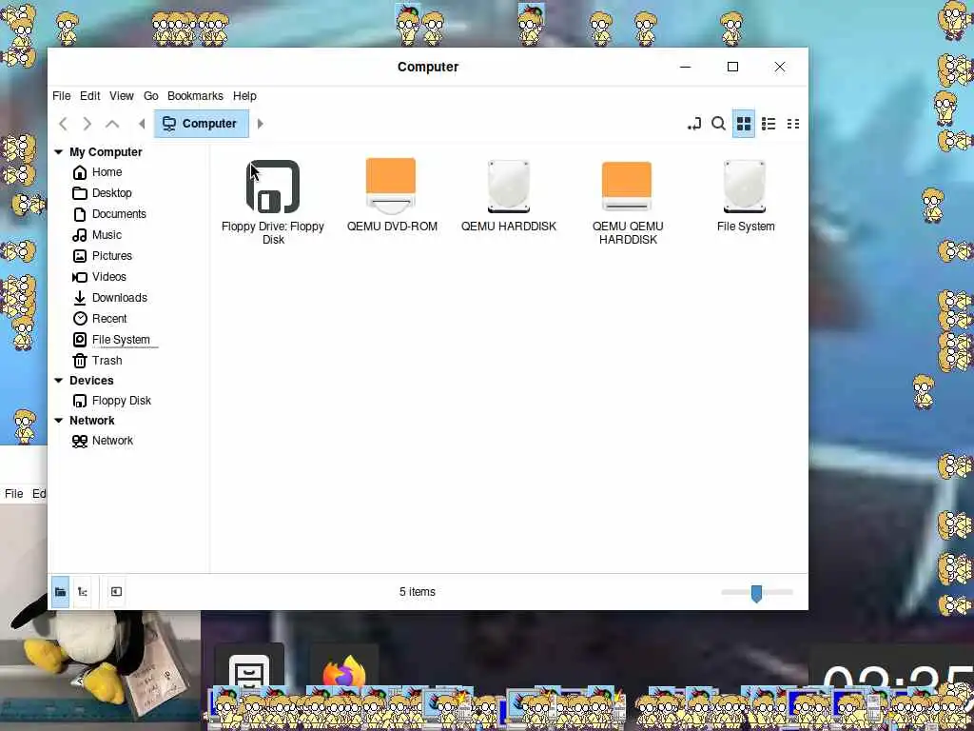Open the File menu in the background window
This screenshot has width=974, height=731.
point(13,494)
